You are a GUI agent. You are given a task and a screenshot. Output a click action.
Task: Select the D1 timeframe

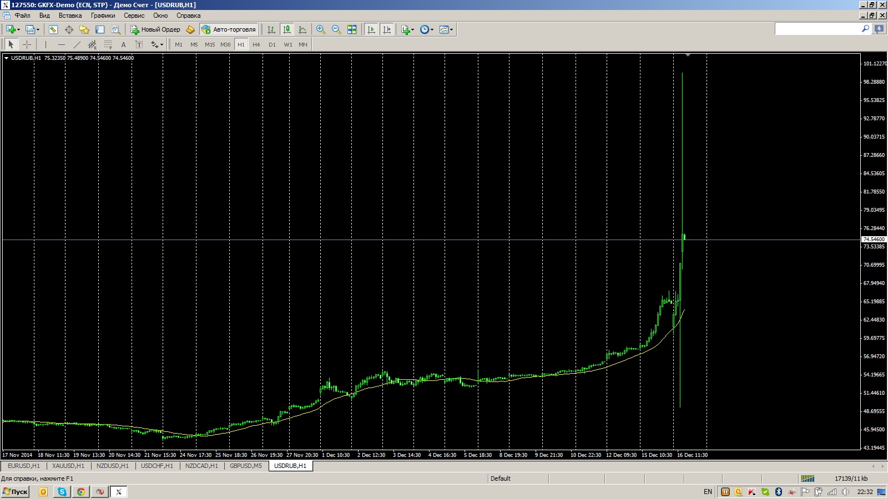click(x=272, y=44)
